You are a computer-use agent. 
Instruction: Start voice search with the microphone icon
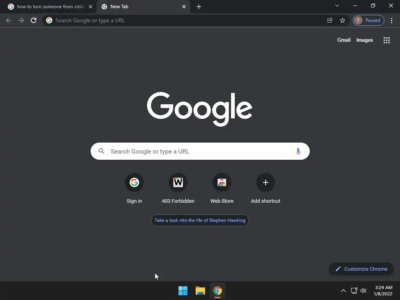coord(298,151)
